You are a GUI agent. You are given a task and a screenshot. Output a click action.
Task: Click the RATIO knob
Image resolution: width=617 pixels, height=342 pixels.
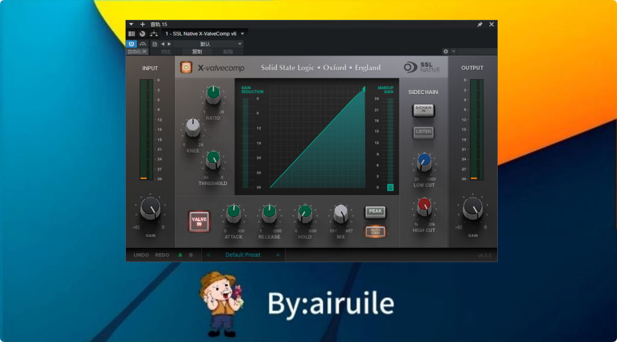coord(213,95)
